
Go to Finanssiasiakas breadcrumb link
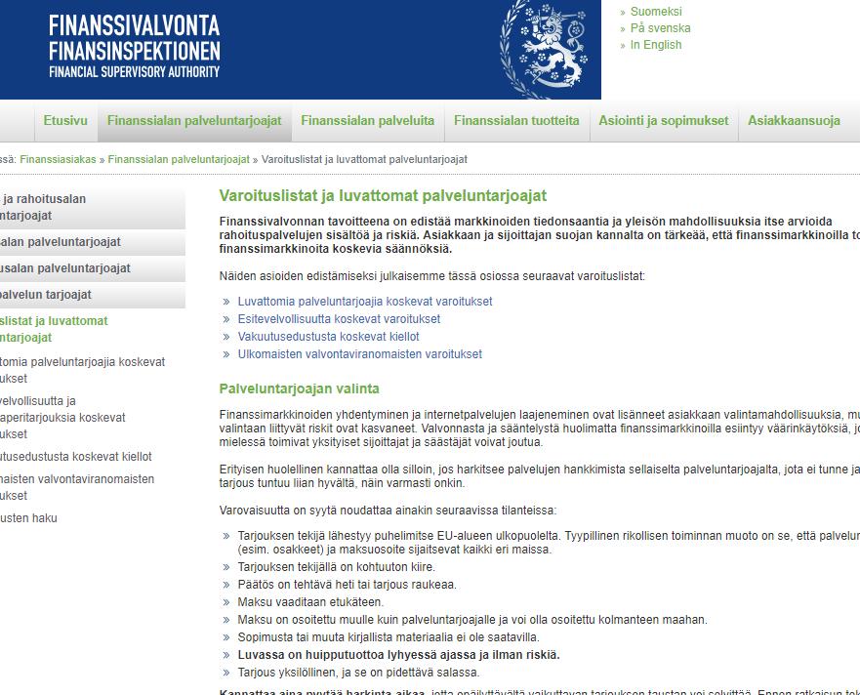[58, 160]
